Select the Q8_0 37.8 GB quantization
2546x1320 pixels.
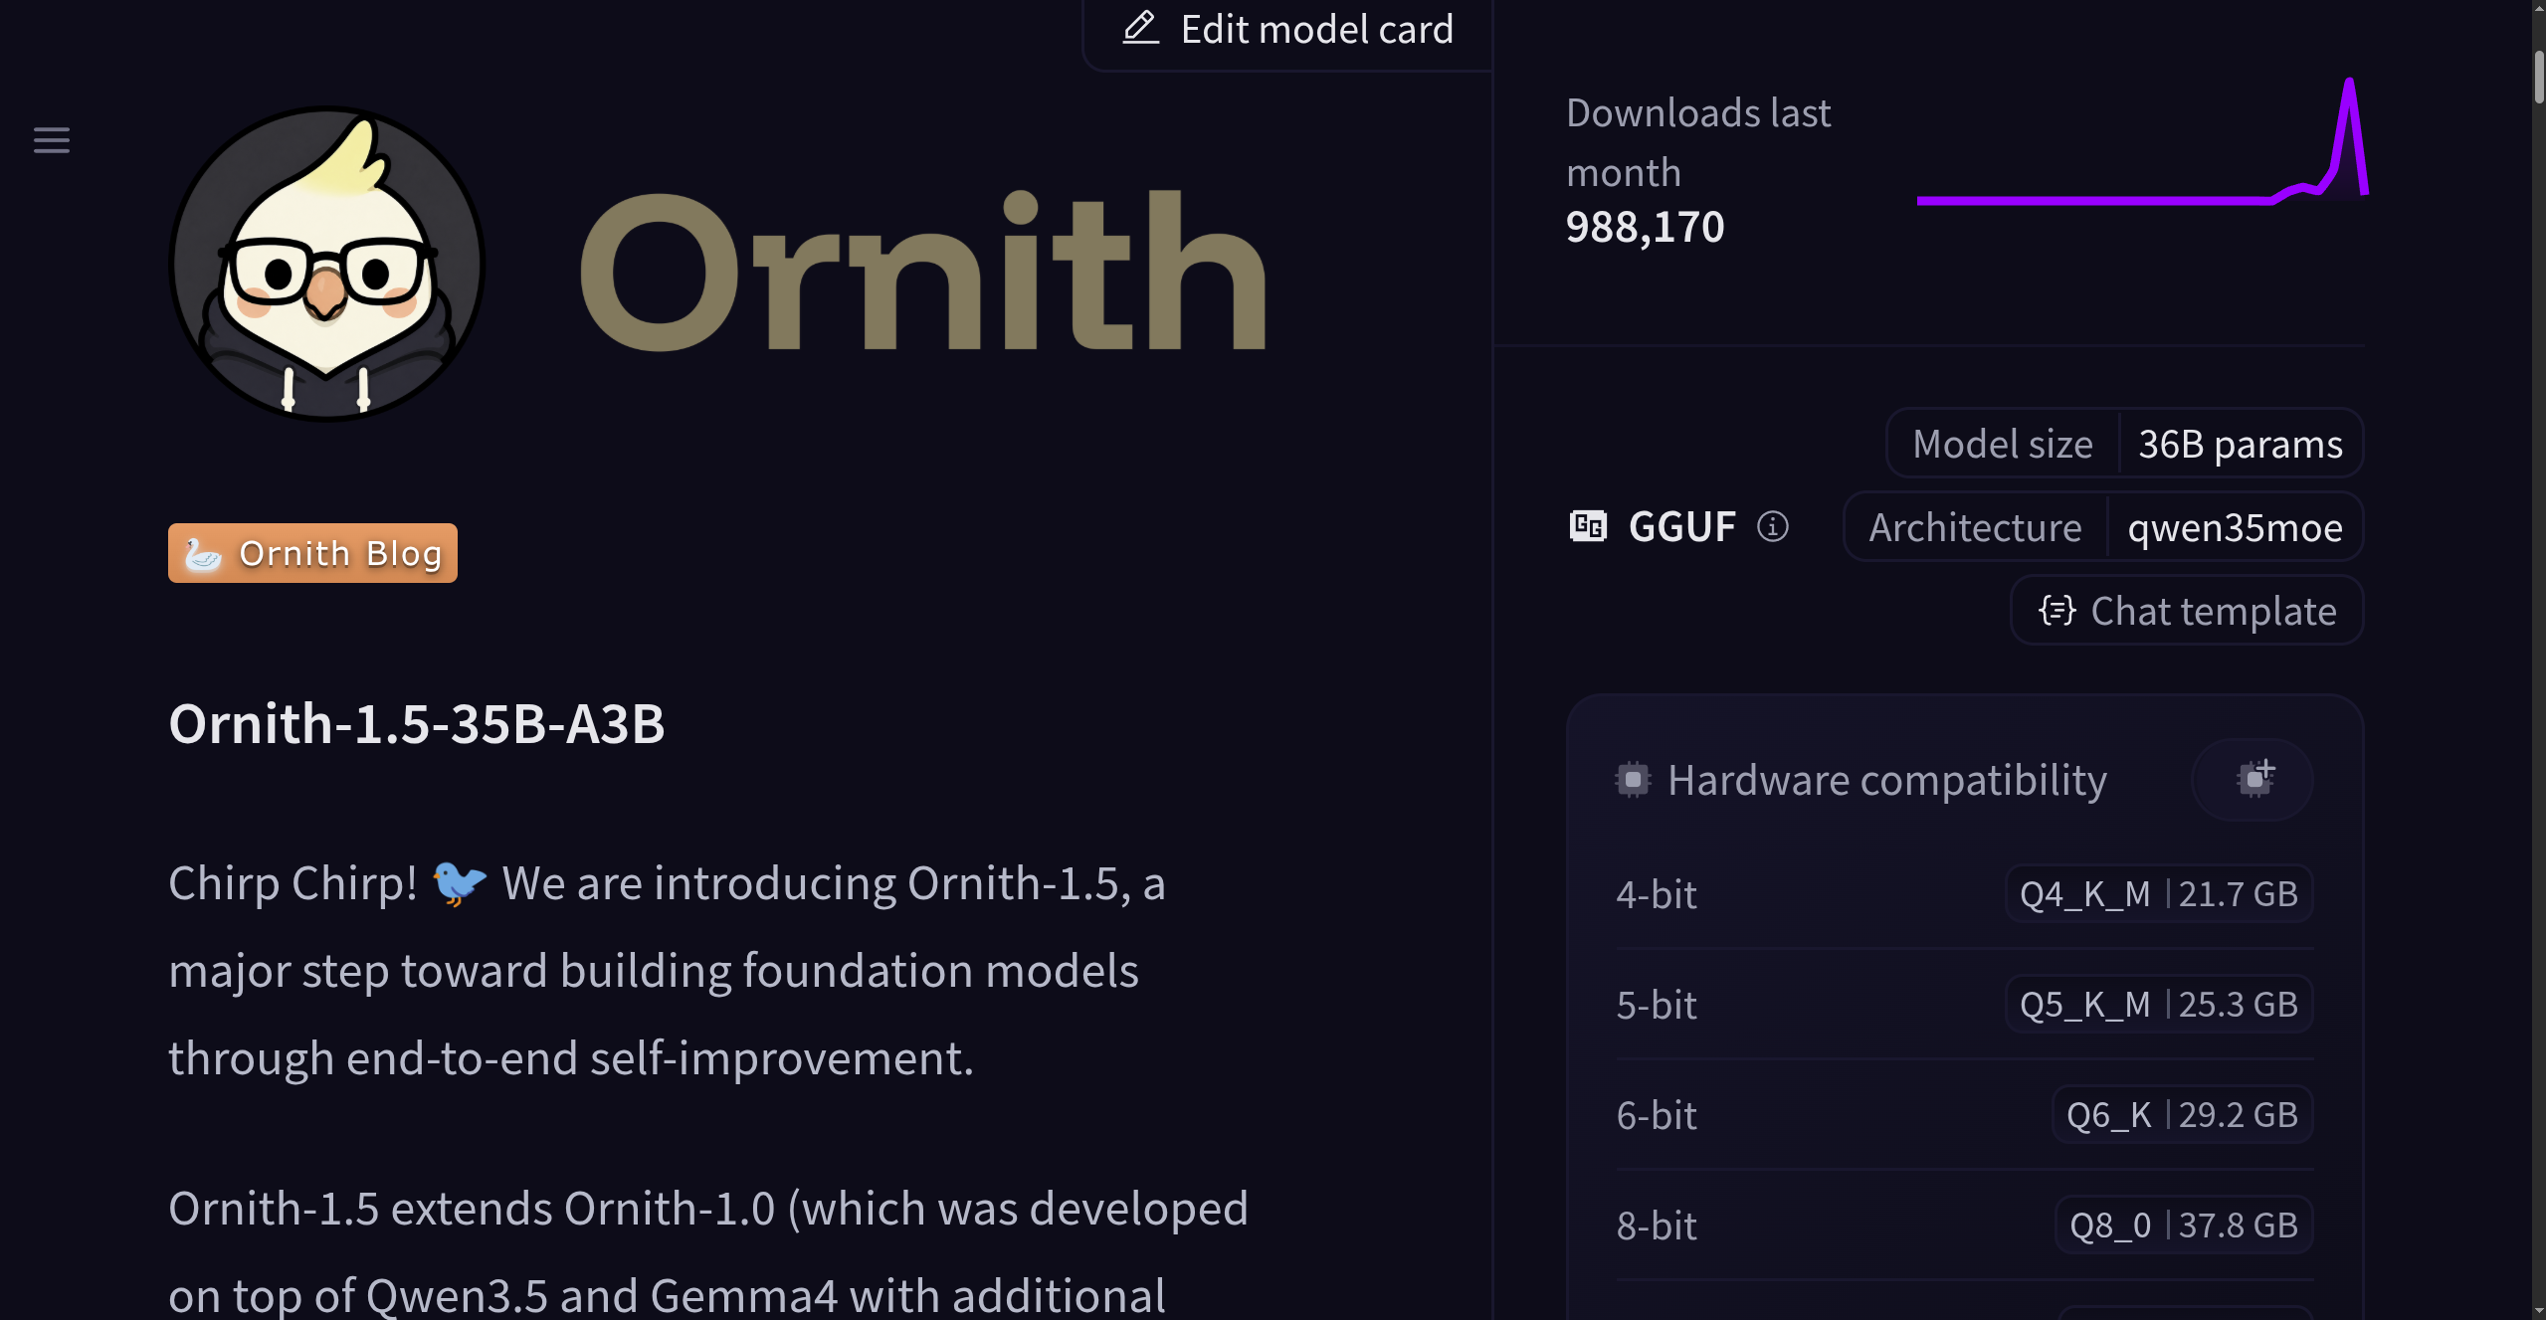click(2184, 1226)
